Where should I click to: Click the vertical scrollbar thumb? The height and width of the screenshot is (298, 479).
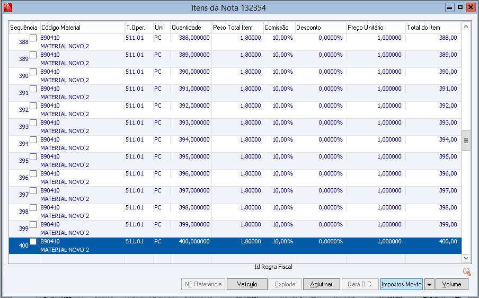click(466, 141)
